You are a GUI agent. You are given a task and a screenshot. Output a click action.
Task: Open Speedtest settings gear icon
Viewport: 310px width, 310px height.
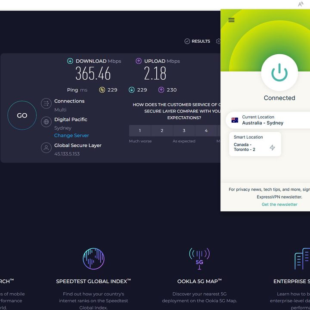tap(218, 41)
